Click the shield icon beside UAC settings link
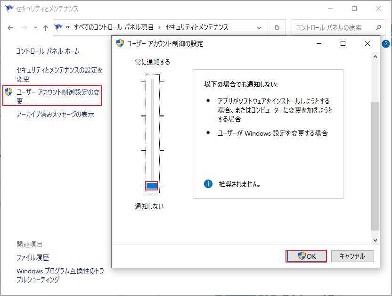The height and width of the screenshot is (296, 392). pyautogui.click(x=8, y=92)
